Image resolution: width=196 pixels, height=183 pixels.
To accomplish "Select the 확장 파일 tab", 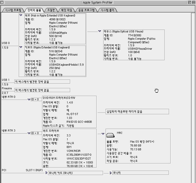I will pyautogui.click(x=67, y=10).
